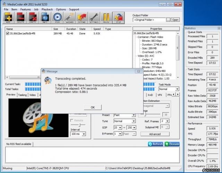Viewport: 222px width, 173px height.
Task: Click the PAUSE toolbar icon
Action: [106, 18]
